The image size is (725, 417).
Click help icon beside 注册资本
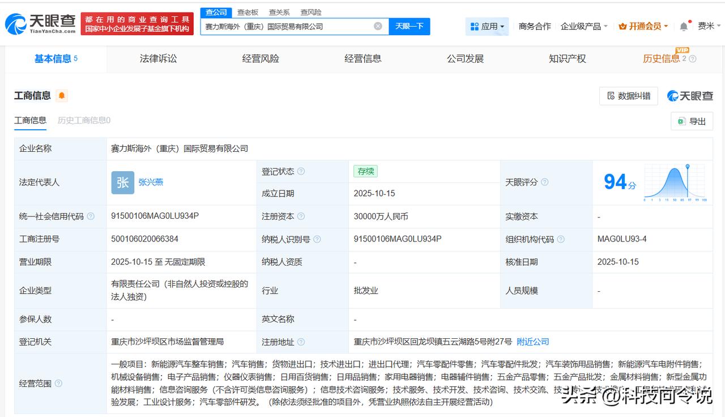coord(301,216)
